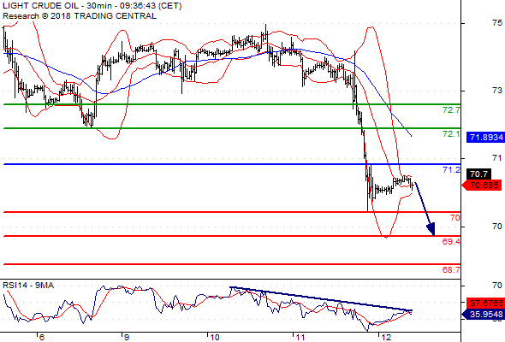Click the price axis label 75
The image size is (505, 342).
click(497, 23)
